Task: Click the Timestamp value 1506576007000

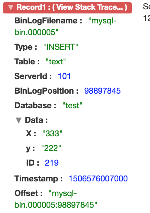Action: [98, 178]
